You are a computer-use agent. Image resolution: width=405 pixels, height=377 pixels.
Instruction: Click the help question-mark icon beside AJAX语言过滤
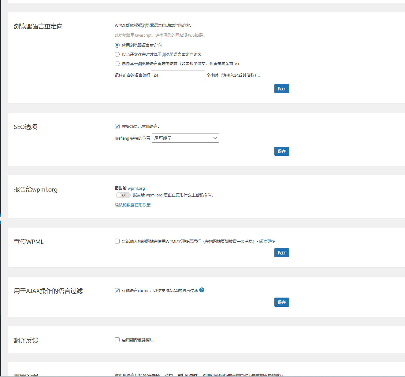coord(202,290)
